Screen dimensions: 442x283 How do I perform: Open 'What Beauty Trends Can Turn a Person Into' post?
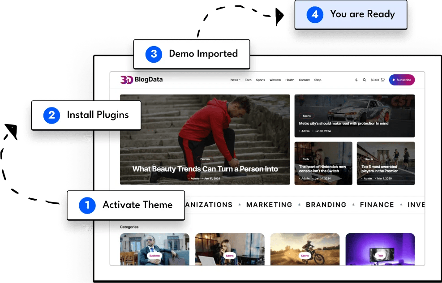pyautogui.click(x=205, y=169)
